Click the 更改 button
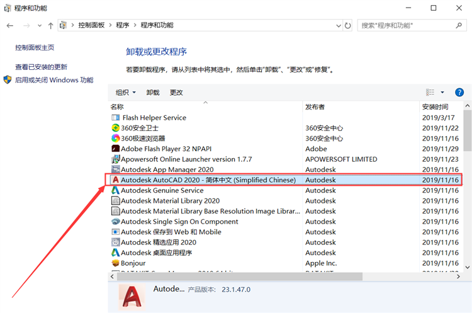This screenshot has height=313, width=472. click(176, 93)
